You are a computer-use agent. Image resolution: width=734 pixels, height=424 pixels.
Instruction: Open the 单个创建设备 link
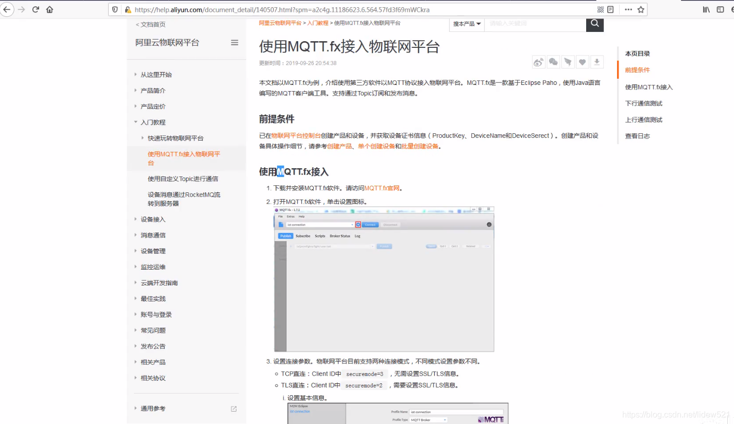coord(377,146)
